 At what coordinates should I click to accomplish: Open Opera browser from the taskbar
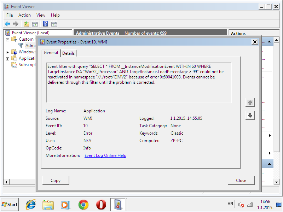pyautogui.click(x=101, y=205)
